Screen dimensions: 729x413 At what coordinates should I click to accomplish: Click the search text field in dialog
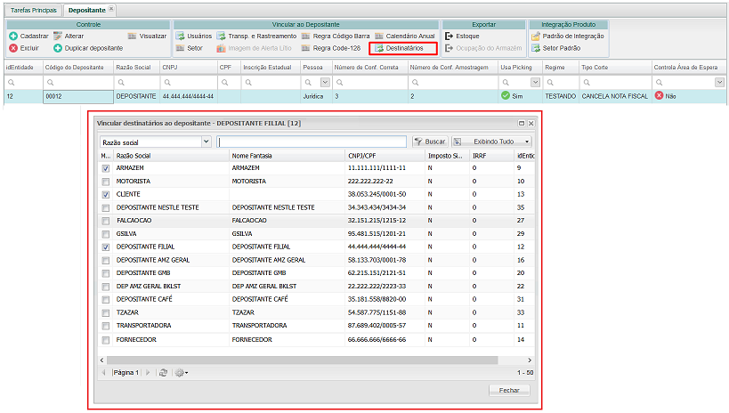313,142
